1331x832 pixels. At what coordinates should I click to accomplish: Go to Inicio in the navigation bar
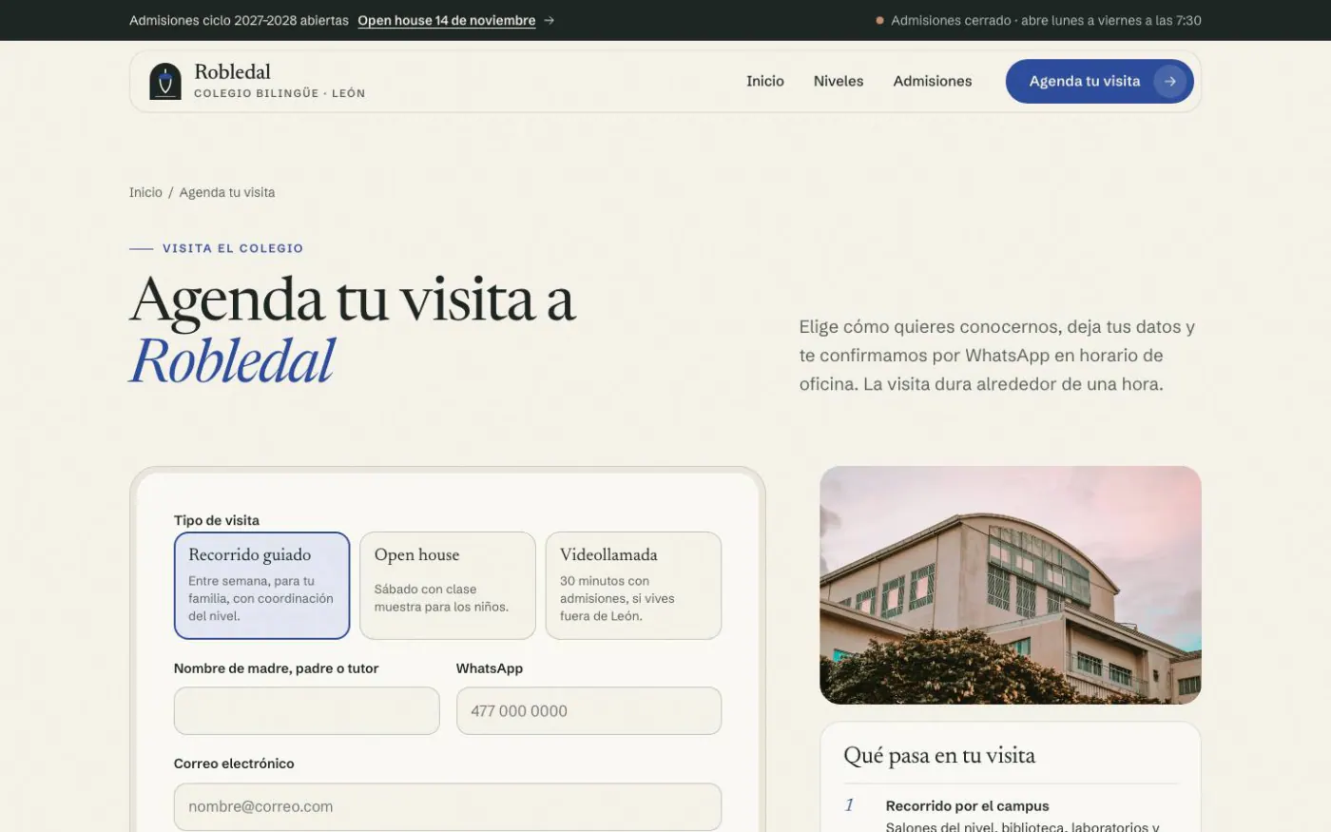pyautogui.click(x=765, y=82)
